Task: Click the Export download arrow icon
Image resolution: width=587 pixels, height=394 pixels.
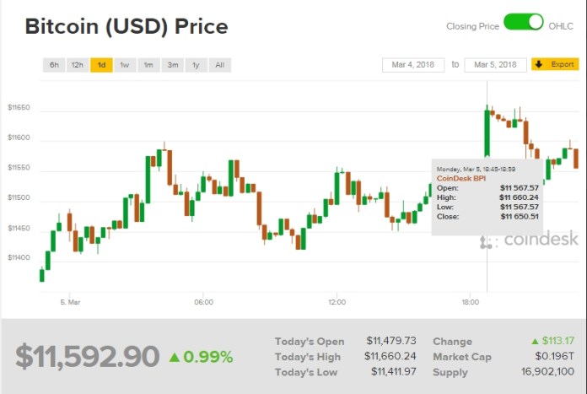Action: click(540, 65)
